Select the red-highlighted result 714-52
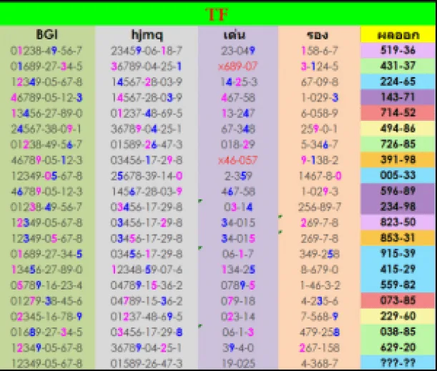The height and width of the screenshot is (371, 437). click(398, 113)
